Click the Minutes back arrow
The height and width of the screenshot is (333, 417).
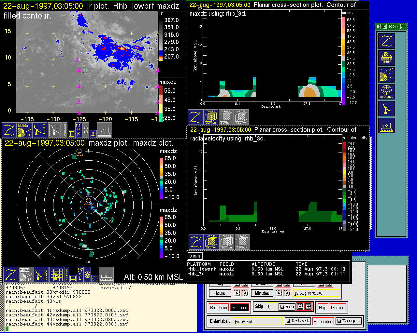[279, 293]
